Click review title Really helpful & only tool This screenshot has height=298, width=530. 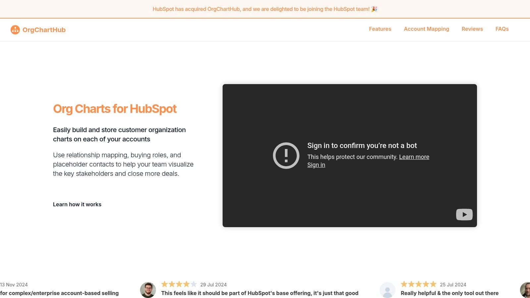[x=450, y=293]
